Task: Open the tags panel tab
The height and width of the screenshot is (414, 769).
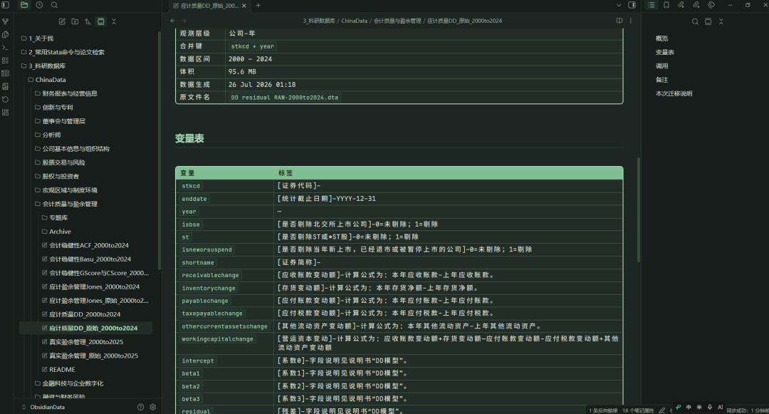Action: coord(711,5)
